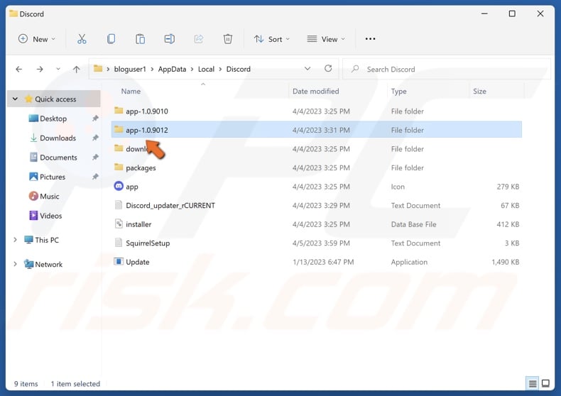
Task: Select Network in sidebar
Action: pos(49,264)
